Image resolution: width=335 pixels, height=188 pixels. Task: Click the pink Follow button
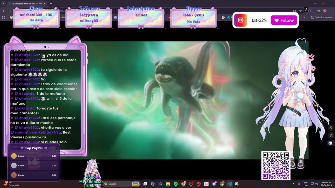(x=284, y=20)
